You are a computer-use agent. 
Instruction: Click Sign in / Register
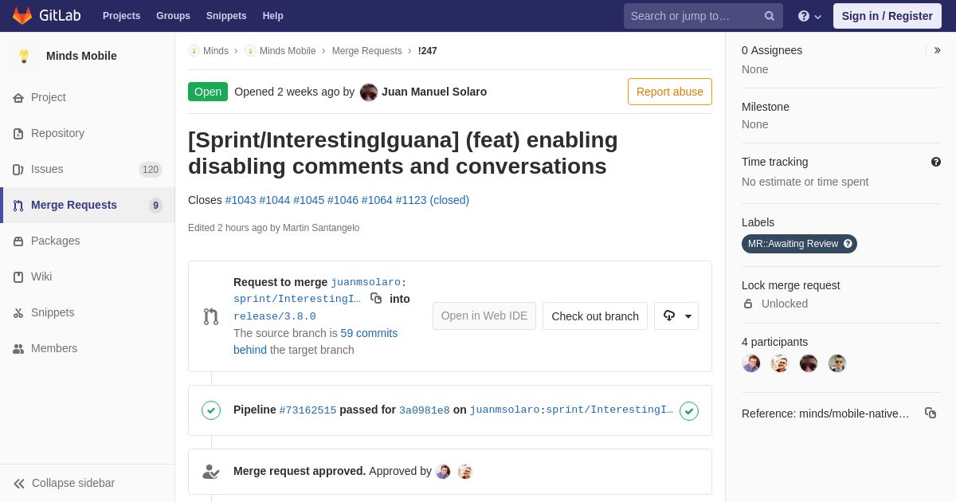click(887, 16)
